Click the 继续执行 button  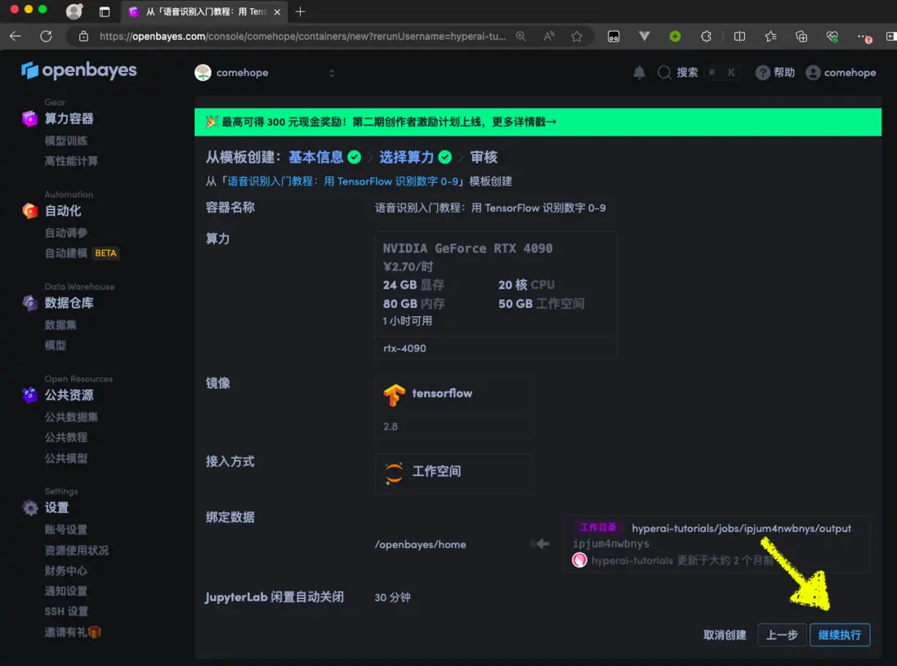pyautogui.click(x=839, y=634)
